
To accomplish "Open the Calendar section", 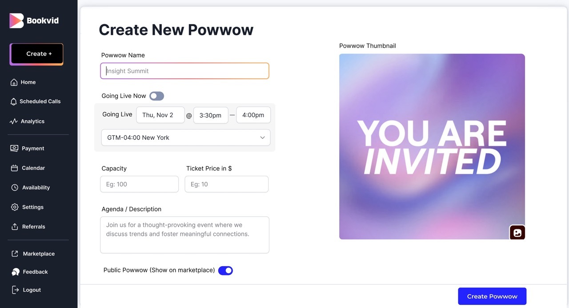I will [x=33, y=168].
